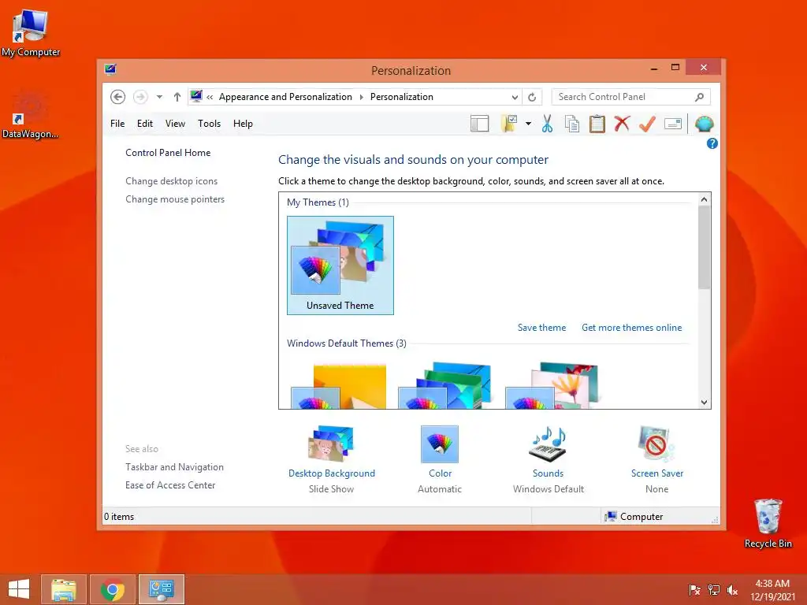
Task: Open the File menu
Action: tap(117, 124)
